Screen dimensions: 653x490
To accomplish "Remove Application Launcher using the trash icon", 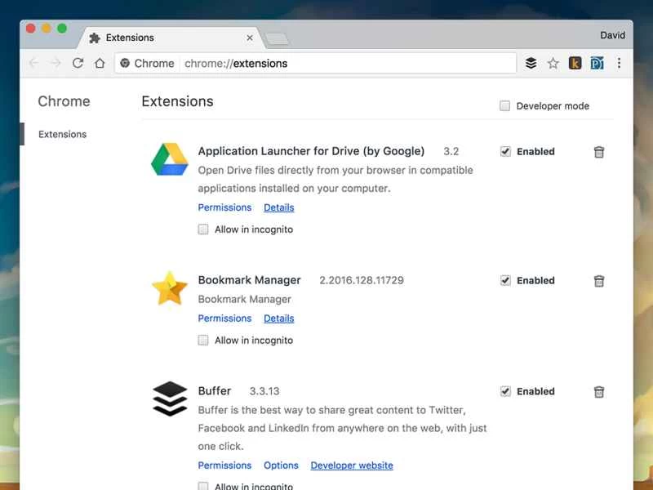I will point(598,151).
